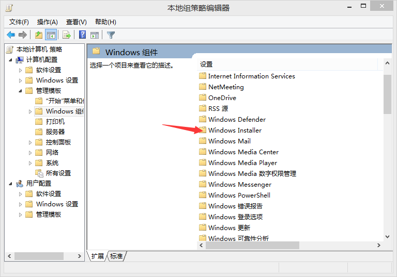Collapse the 计算机配置 tree node
The image size is (397, 277).
[x=10, y=60]
